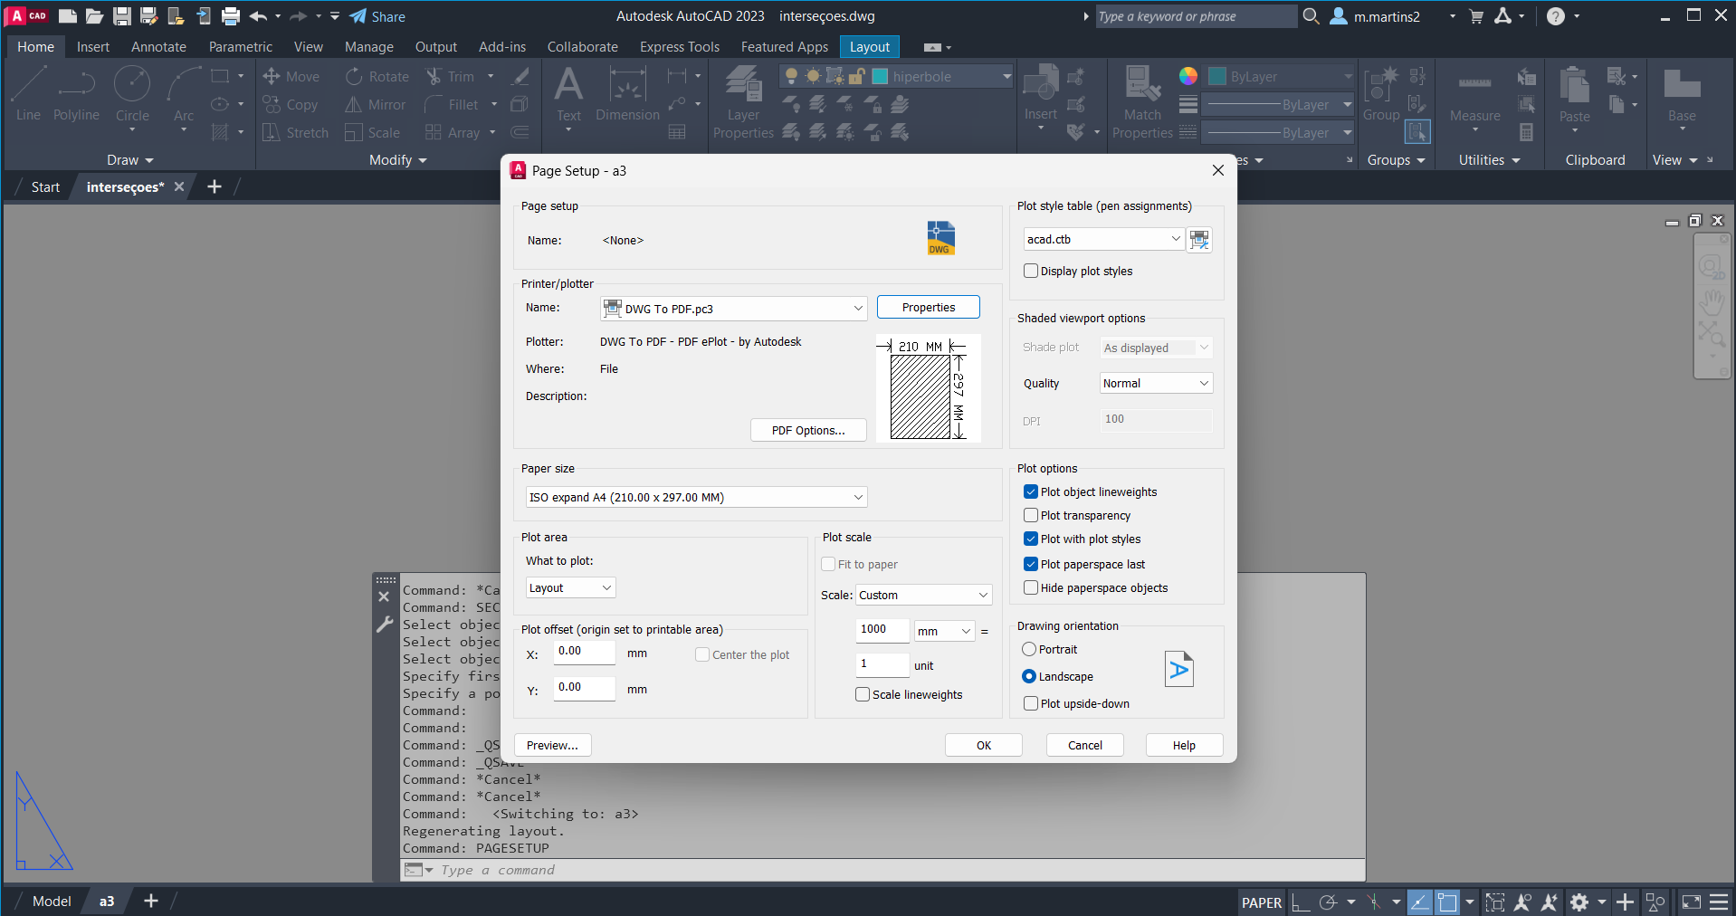Click the Base view tool
The width and height of the screenshot is (1736, 916).
pos(1682,94)
